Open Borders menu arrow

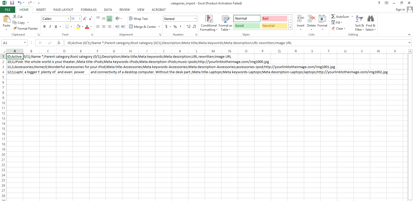(x=71, y=27)
